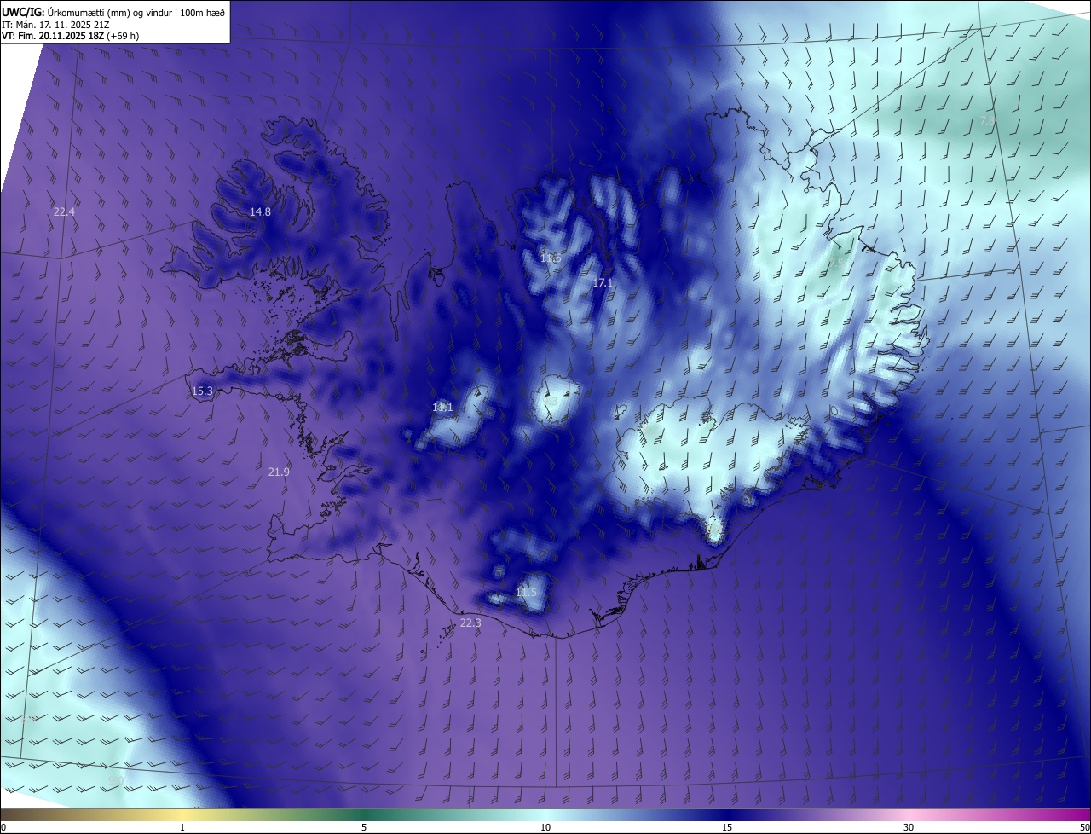This screenshot has height=834, width=1091.
Task: Click the 22.4 value on the map
Action: tap(64, 211)
